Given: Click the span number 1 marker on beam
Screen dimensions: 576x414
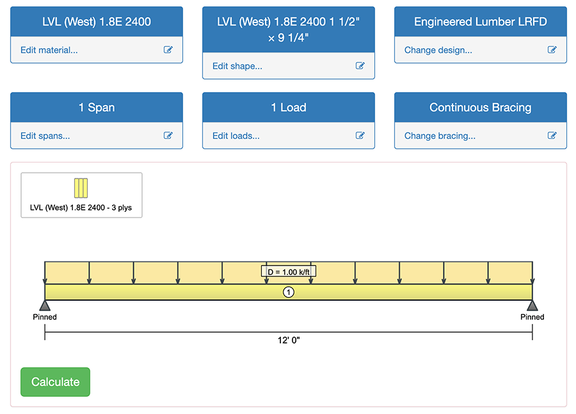Looking at the screenshot, I should coord(289,292).
